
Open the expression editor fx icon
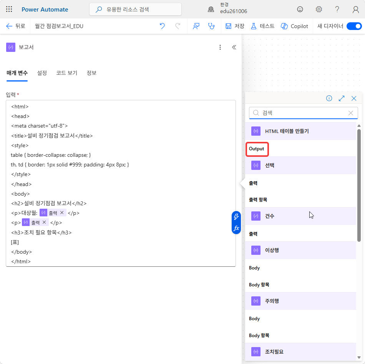coord(236,228)
